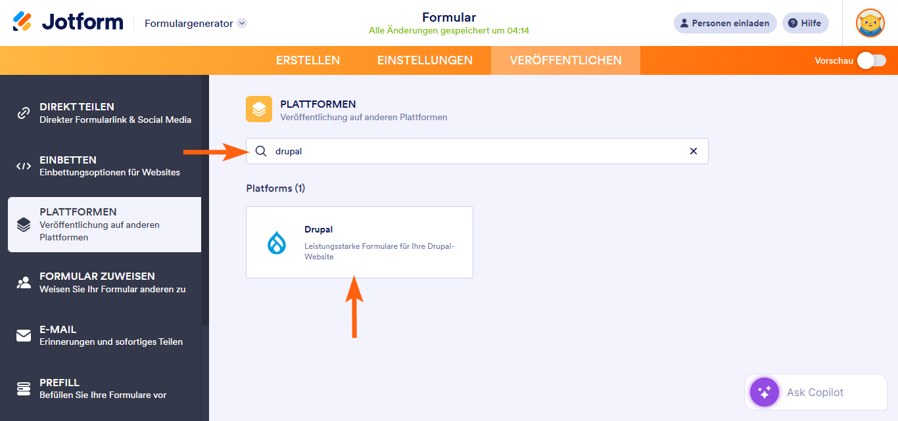Open the Hilfe menu
Viewport: 898px width, 421px height.
coord(805,23)
